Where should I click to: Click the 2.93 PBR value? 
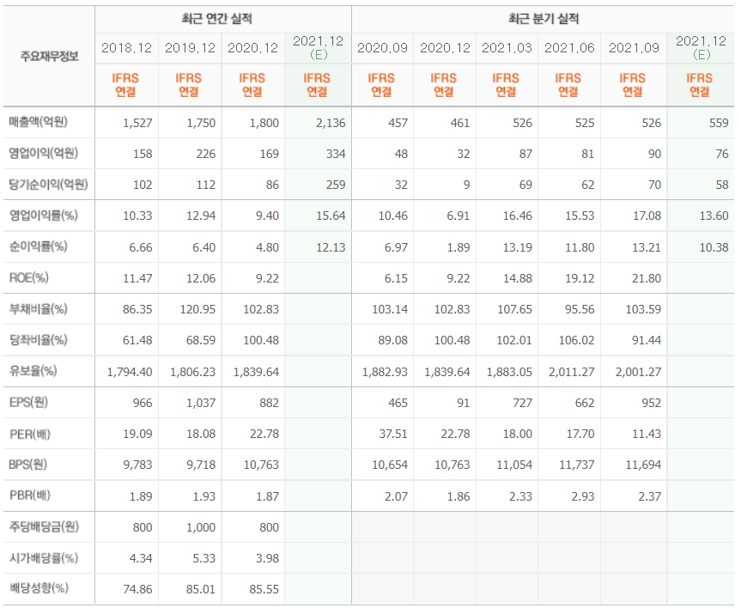click(582, 497)
